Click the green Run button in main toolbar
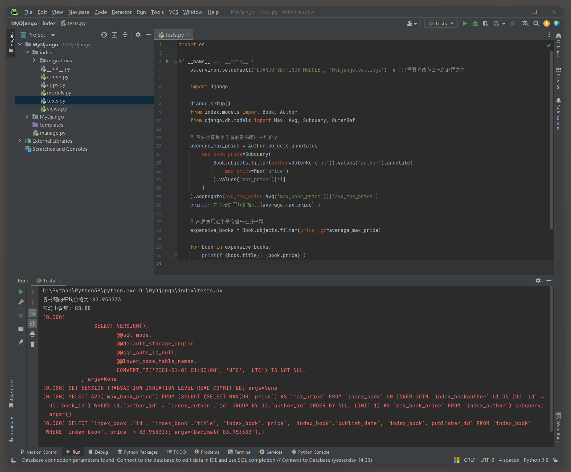 [x=465, y=23]
